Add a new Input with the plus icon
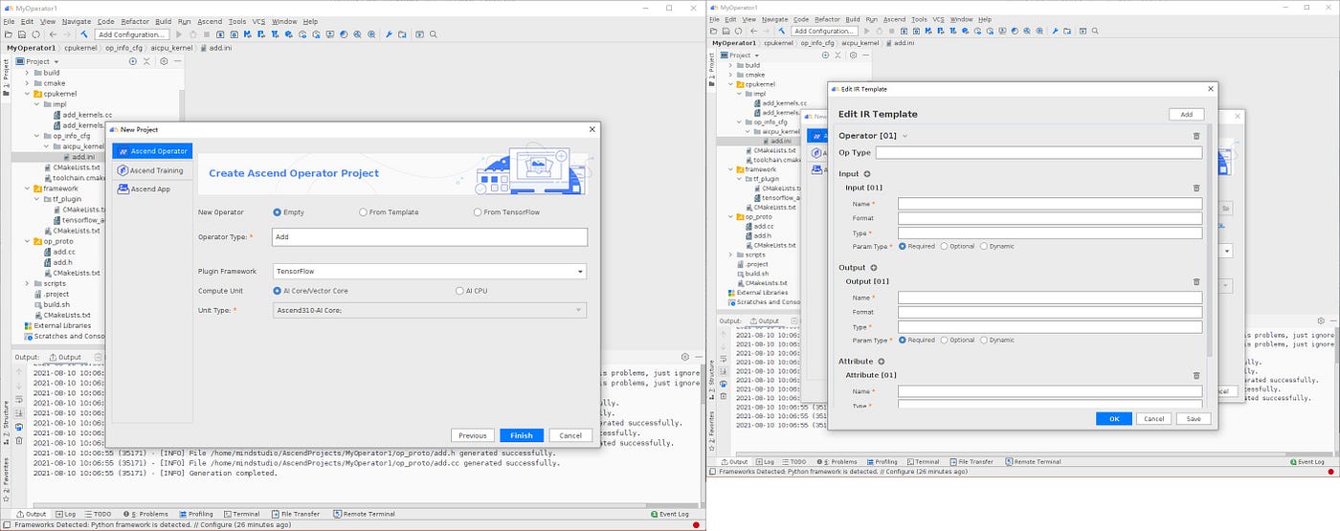1340x531 pixels. [x=867, y=174]
